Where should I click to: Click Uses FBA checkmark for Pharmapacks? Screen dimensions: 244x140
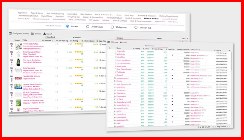pos(173,96)
